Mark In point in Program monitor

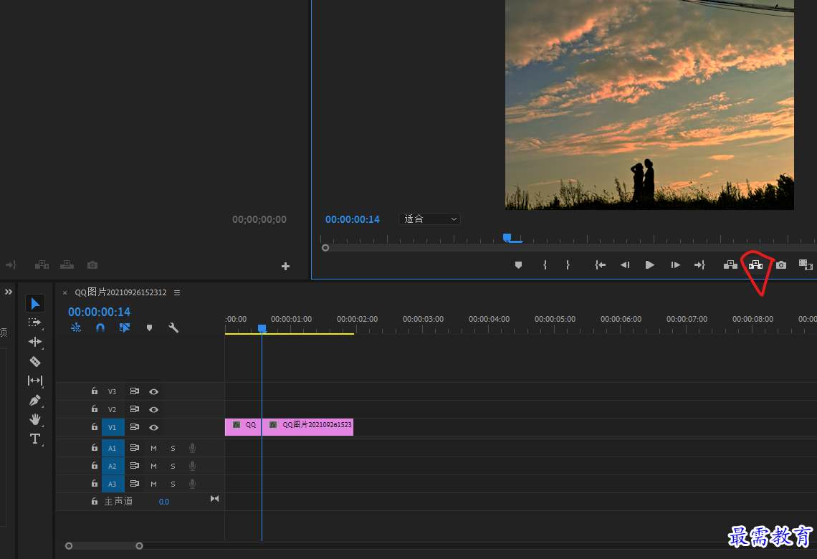[x=545, y=265]
